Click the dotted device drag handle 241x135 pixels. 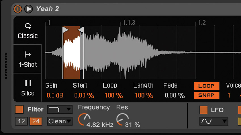6,66
